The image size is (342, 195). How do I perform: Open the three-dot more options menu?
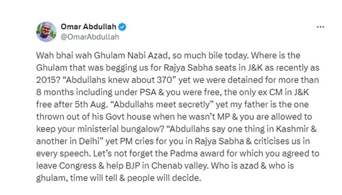click(320, 27)
